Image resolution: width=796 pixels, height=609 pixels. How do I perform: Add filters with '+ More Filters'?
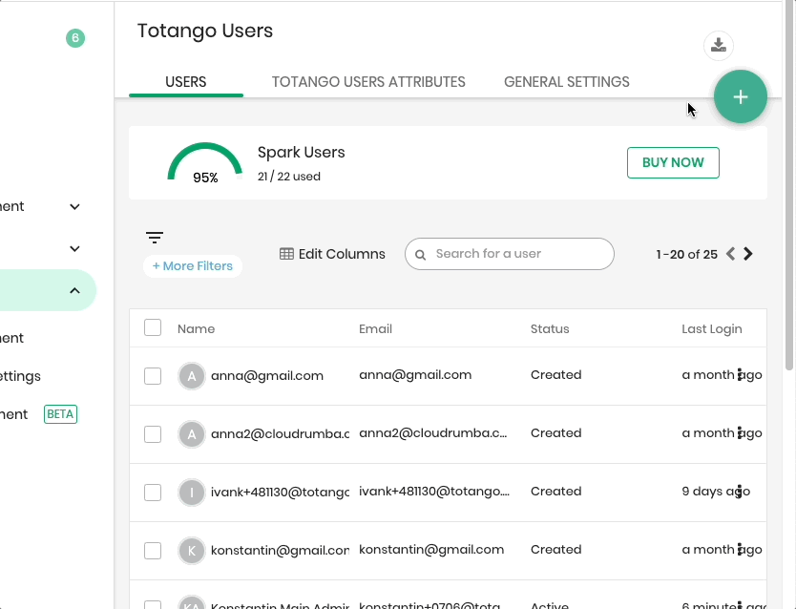(193, 266)
